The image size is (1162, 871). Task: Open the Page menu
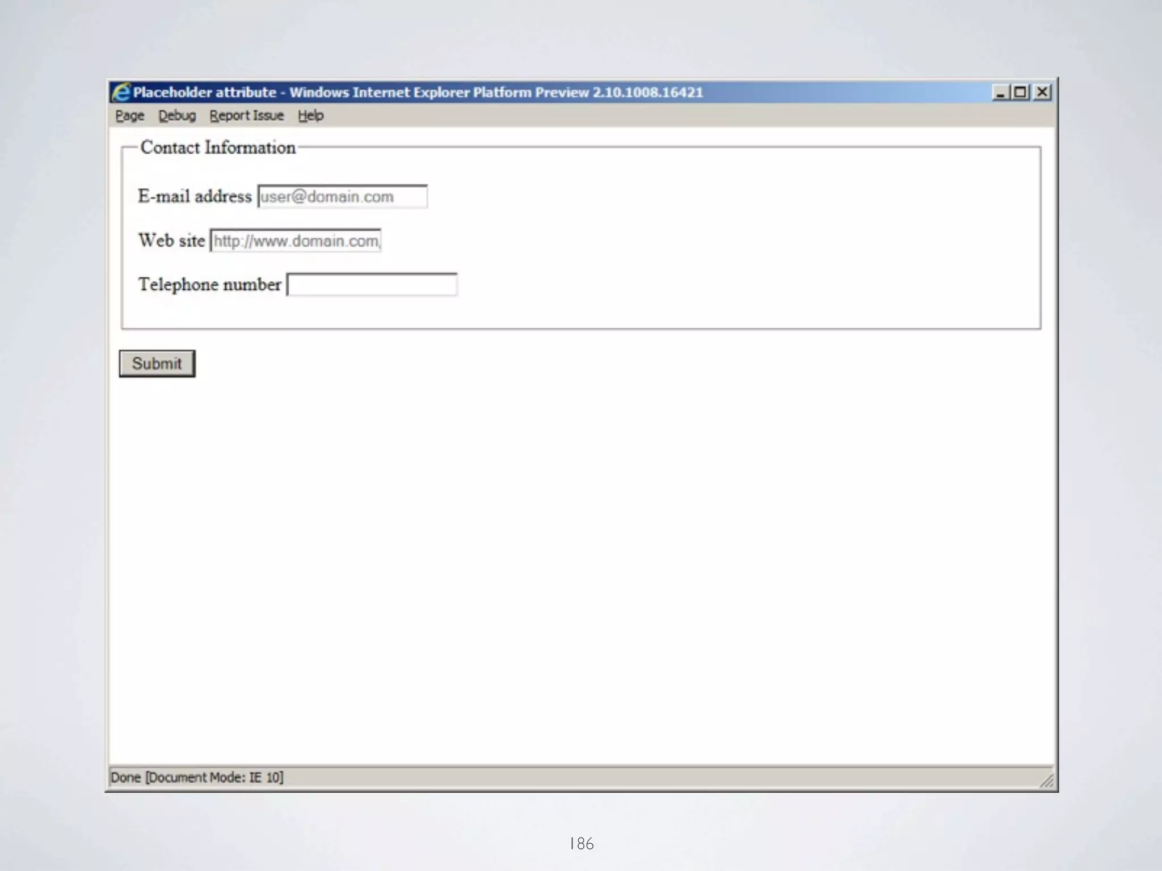[129, 116]
